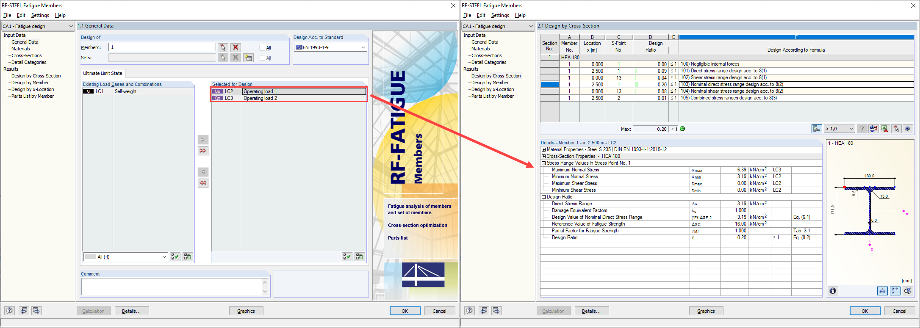
Task: Open the Help menu in right window
Action: click(x=520, y=15)
